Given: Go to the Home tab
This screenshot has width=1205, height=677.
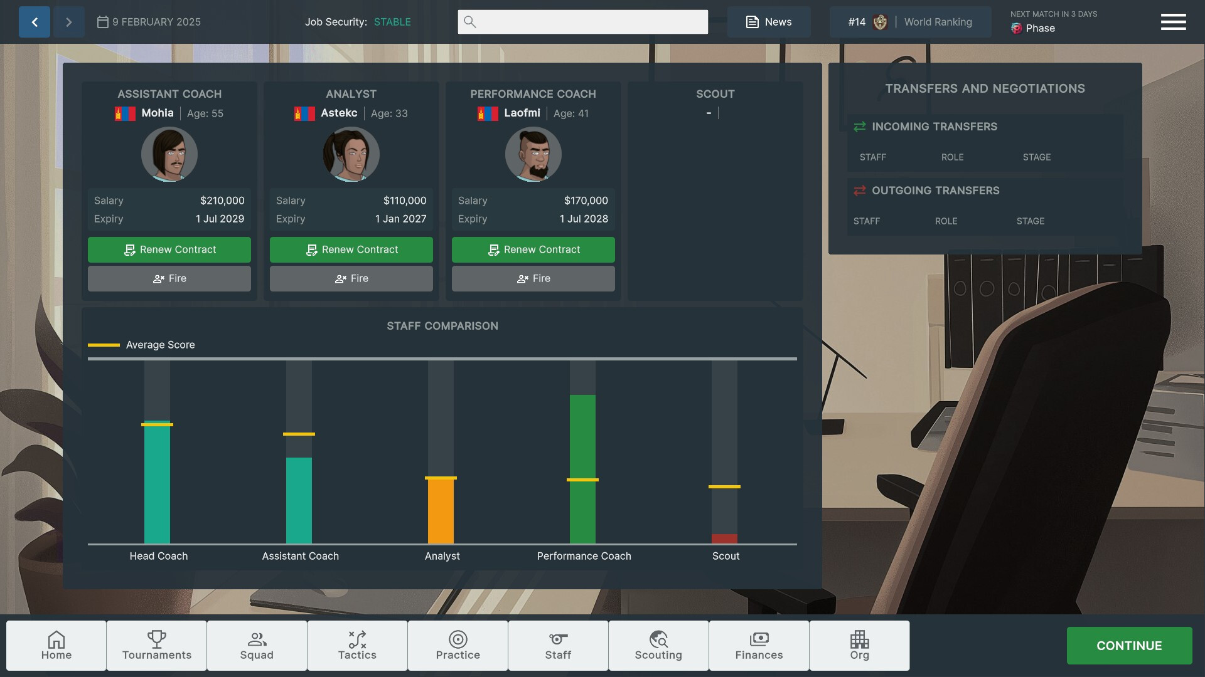Looking at the screenshot, I should 56,646.
